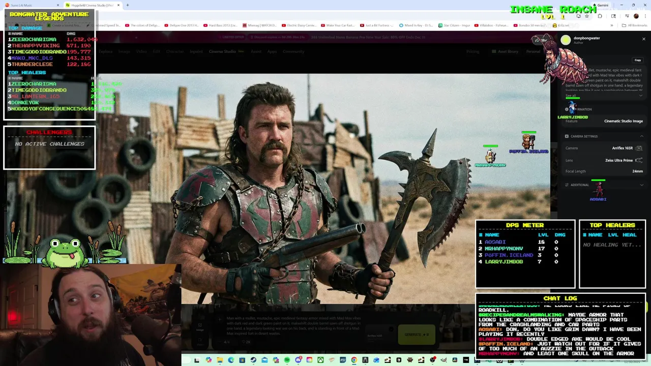Open a new browser tab
This screenshot has width=651, height=366.
[127, 5]
